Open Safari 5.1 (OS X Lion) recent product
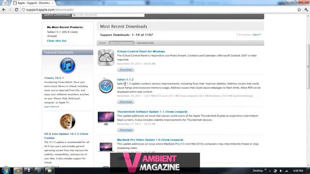 62,32
